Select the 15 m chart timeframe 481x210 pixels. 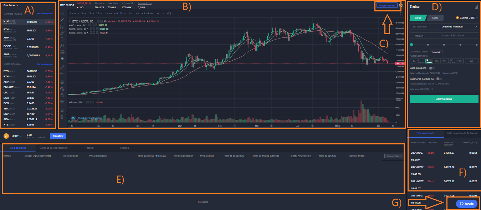[x=91, y=14]
